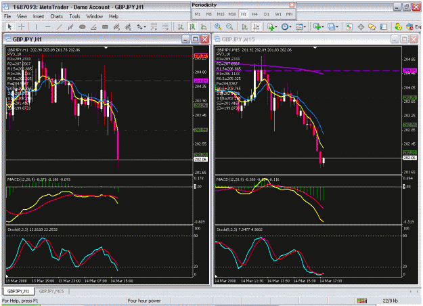Open the Tools menu
423x306 pixels.
click(x=74, y=16)
